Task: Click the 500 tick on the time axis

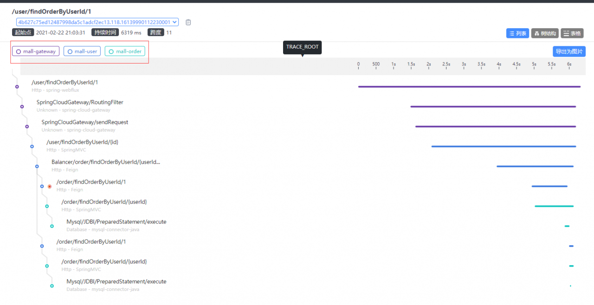Action: coord(376,64)
